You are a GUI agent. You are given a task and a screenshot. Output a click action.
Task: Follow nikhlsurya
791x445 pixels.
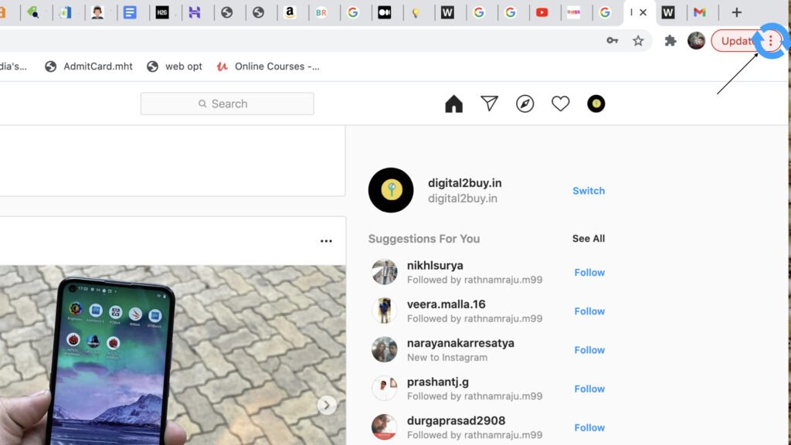coord(589,273)
